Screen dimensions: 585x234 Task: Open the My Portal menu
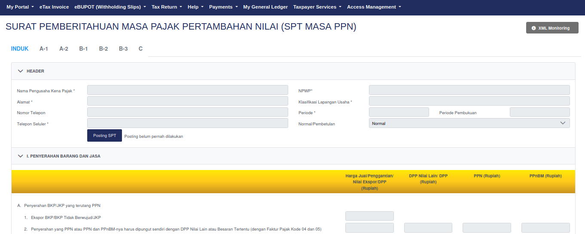20,7
